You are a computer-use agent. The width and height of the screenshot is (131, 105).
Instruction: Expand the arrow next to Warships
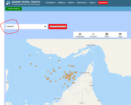pyautogui.click(x=109, y=3)
